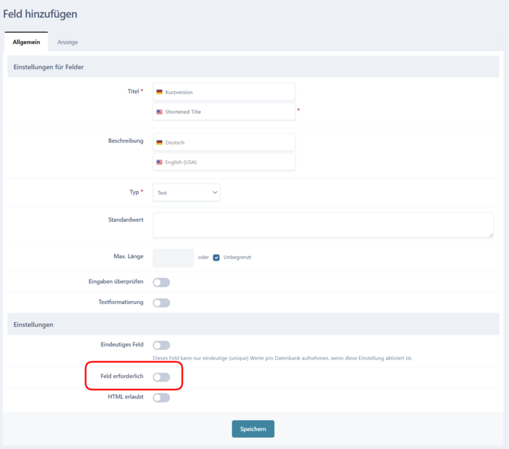Screen dimensions: 509x449
Task: Click the Speichern button
Action: (x=253, y=429)
